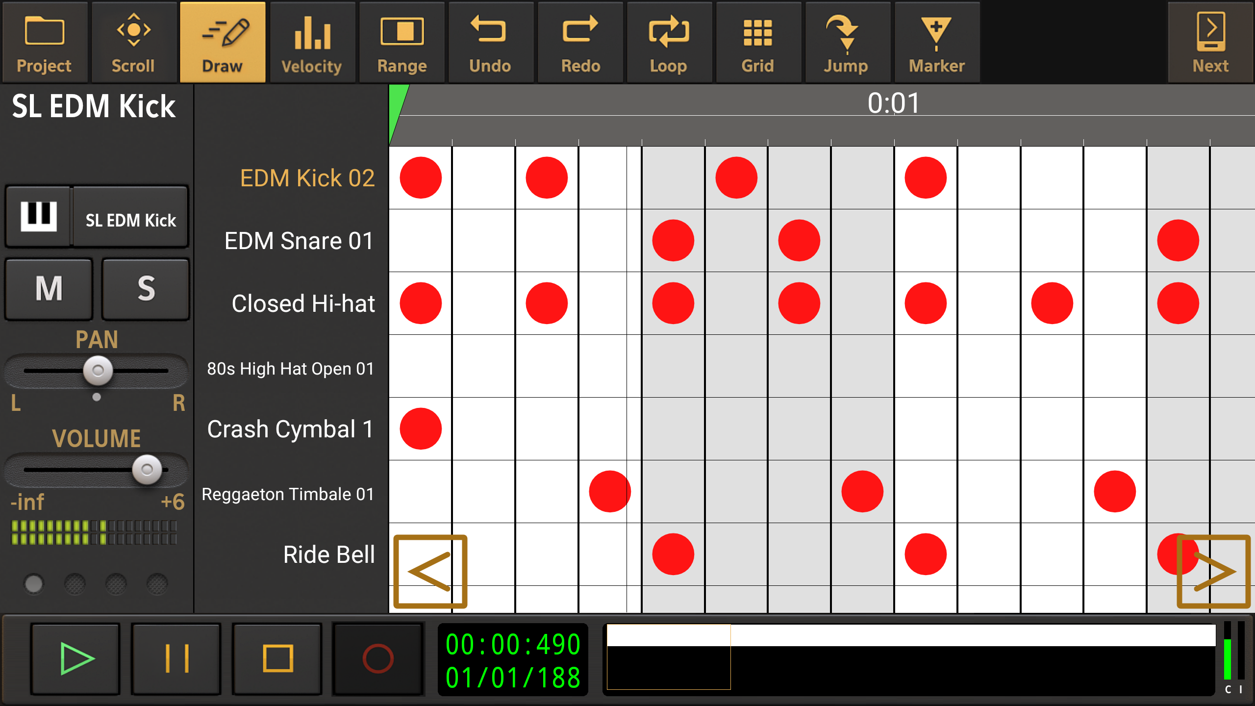The image size is (1255, 706).
Task: Select the fourth page indicator dot
Action: pos(157,583)
